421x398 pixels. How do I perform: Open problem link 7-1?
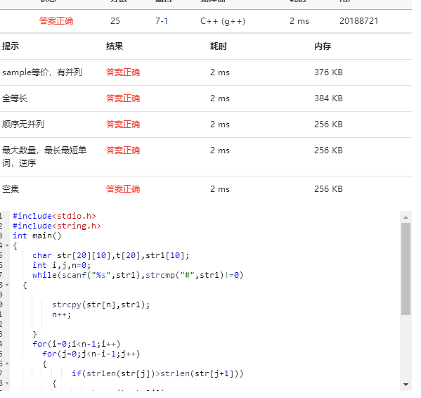pyautogui.click(x=162, y=21)
